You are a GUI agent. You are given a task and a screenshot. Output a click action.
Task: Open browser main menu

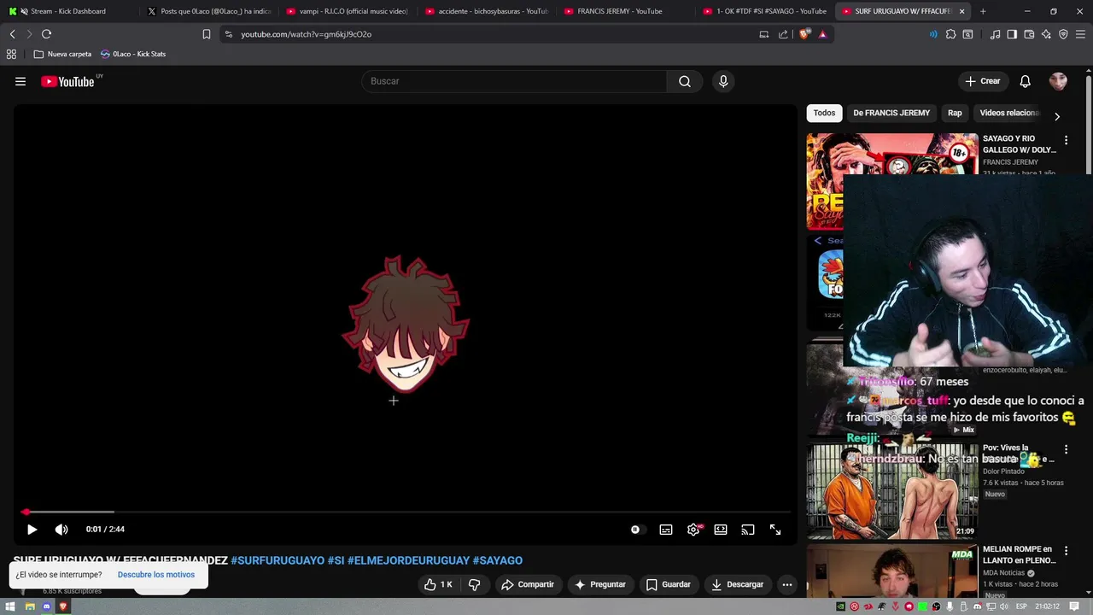(x=1081, y=34)
